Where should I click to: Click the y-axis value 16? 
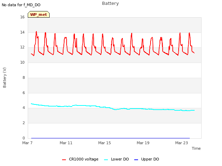coord(22,17)
